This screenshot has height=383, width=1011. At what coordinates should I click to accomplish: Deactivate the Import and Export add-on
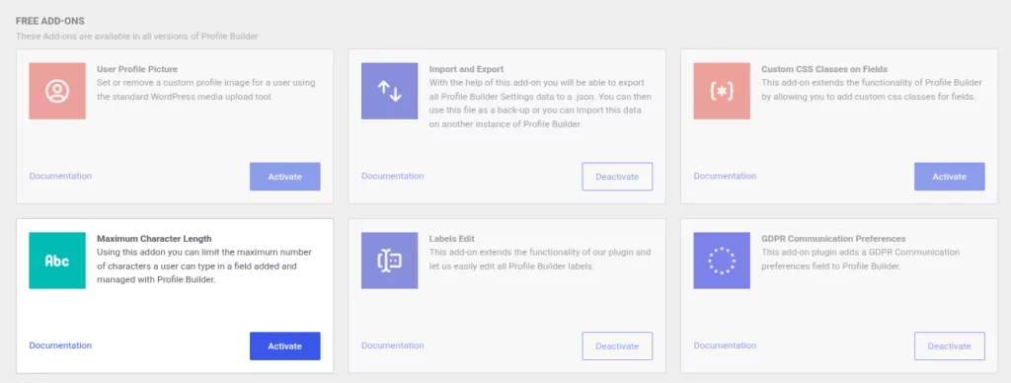click(617, 177)
